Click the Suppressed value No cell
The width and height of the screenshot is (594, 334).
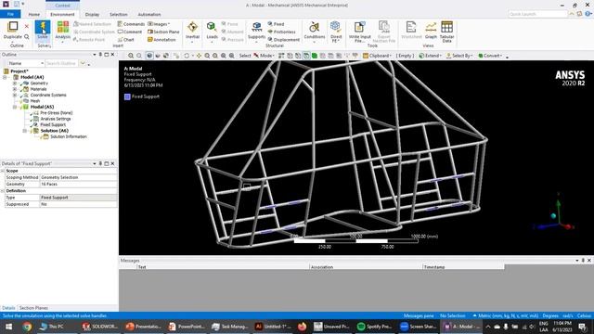pyautogui.click(x=78, y=204)
